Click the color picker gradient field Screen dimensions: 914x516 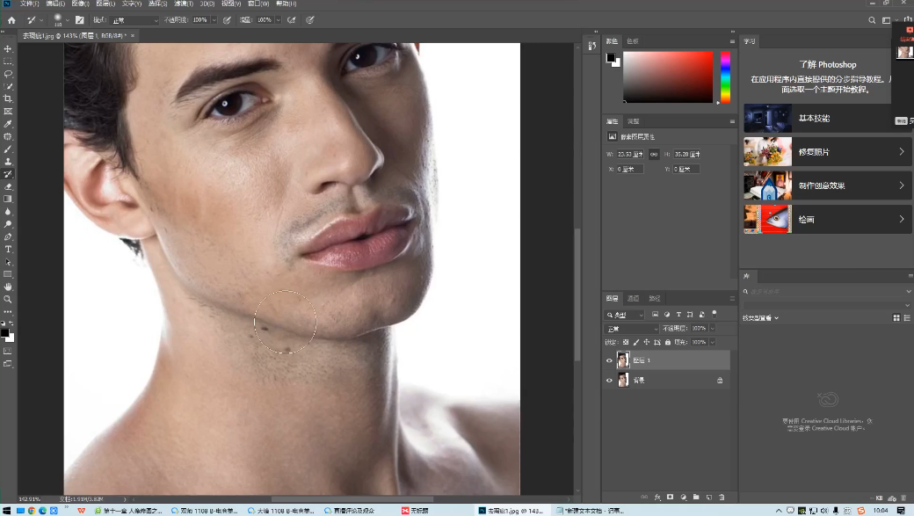click(668, 76)
